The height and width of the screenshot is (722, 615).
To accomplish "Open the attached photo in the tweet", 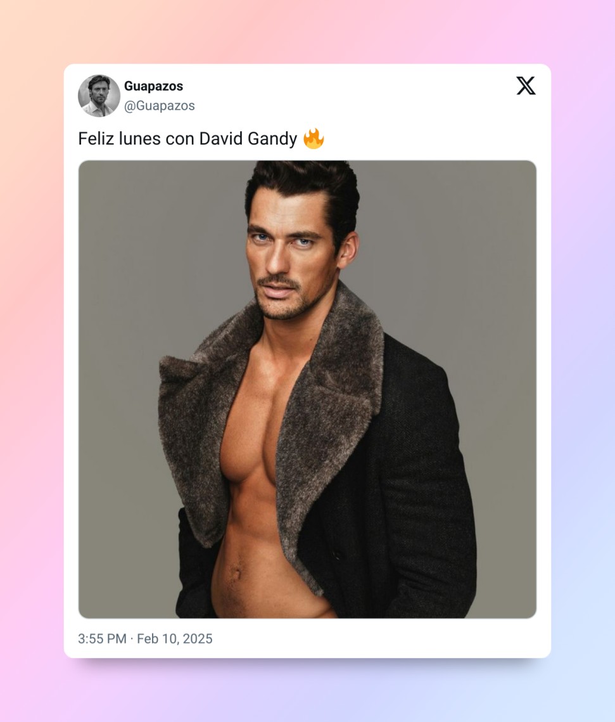I will 307,389.
